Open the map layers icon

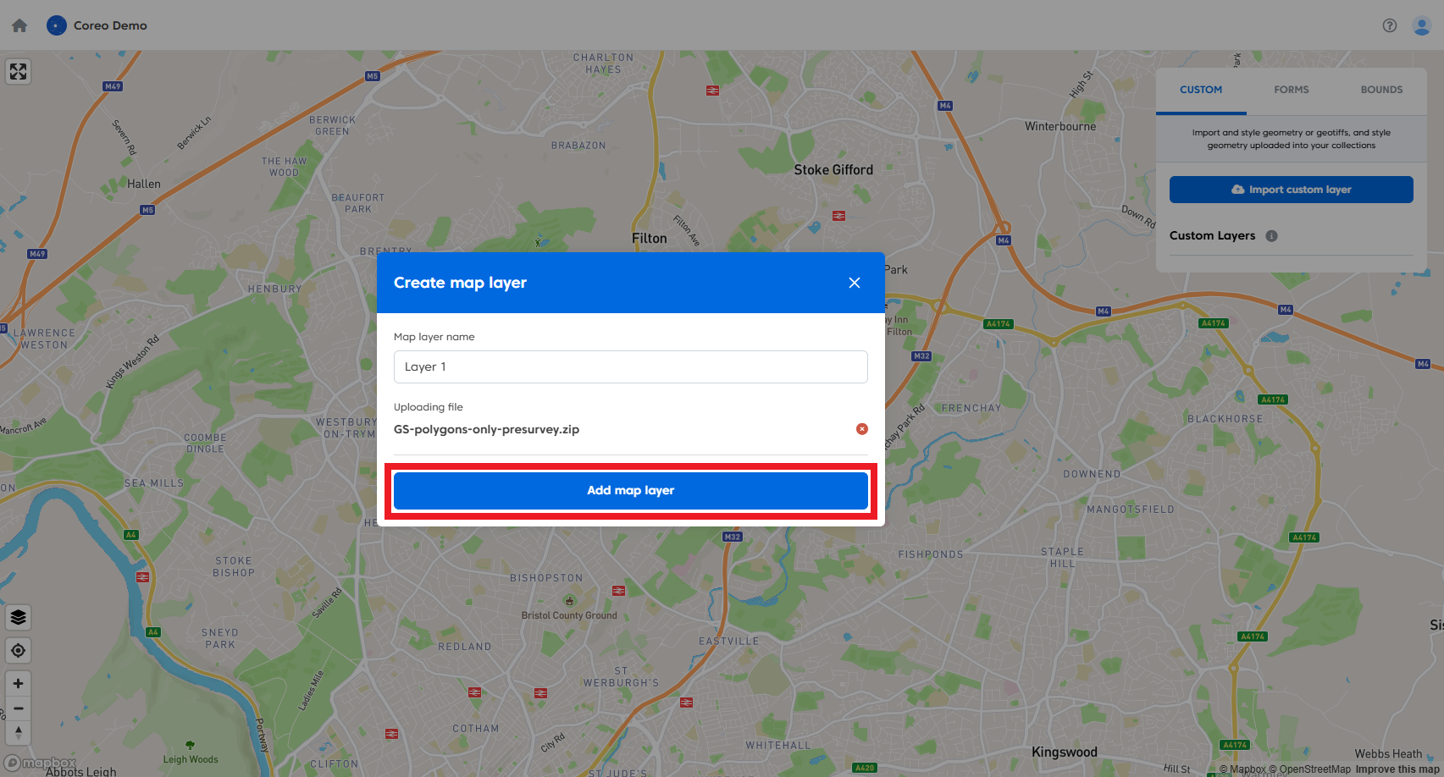click(18, 617)
